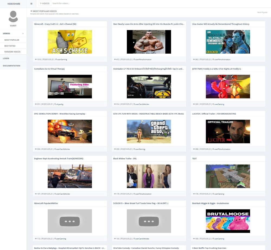271x250 pixels.
Task: Click vilyanbg uploader link
Action: [60, 104]
